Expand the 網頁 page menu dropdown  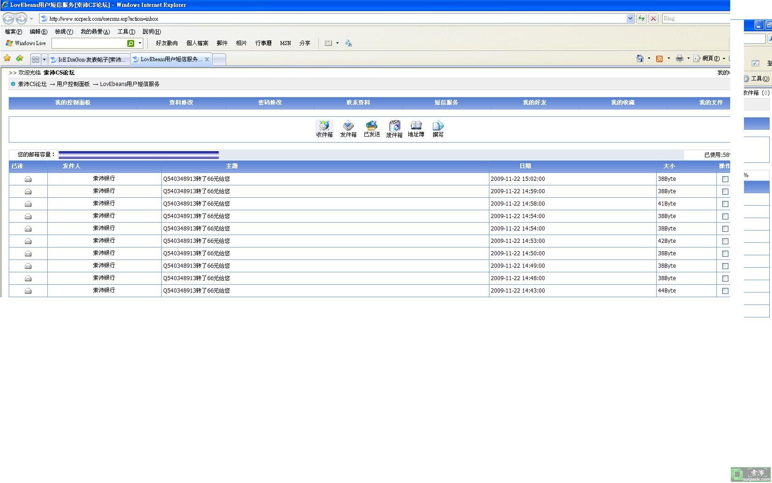coord(724,58)
